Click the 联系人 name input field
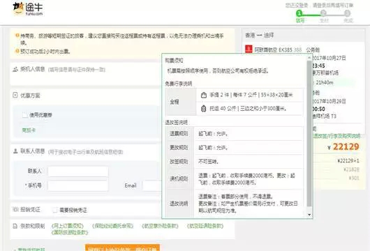 pos(78,172)
